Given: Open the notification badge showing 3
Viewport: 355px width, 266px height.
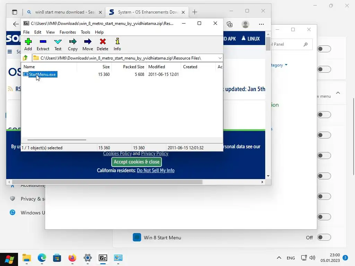Looking at the screenshot, I should (x=345, y=258).
